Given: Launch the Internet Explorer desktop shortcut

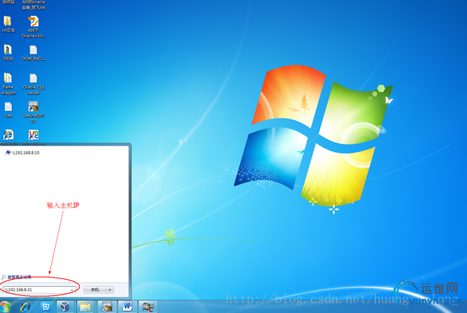Looking at the screenshot, I should coord(8,136).
